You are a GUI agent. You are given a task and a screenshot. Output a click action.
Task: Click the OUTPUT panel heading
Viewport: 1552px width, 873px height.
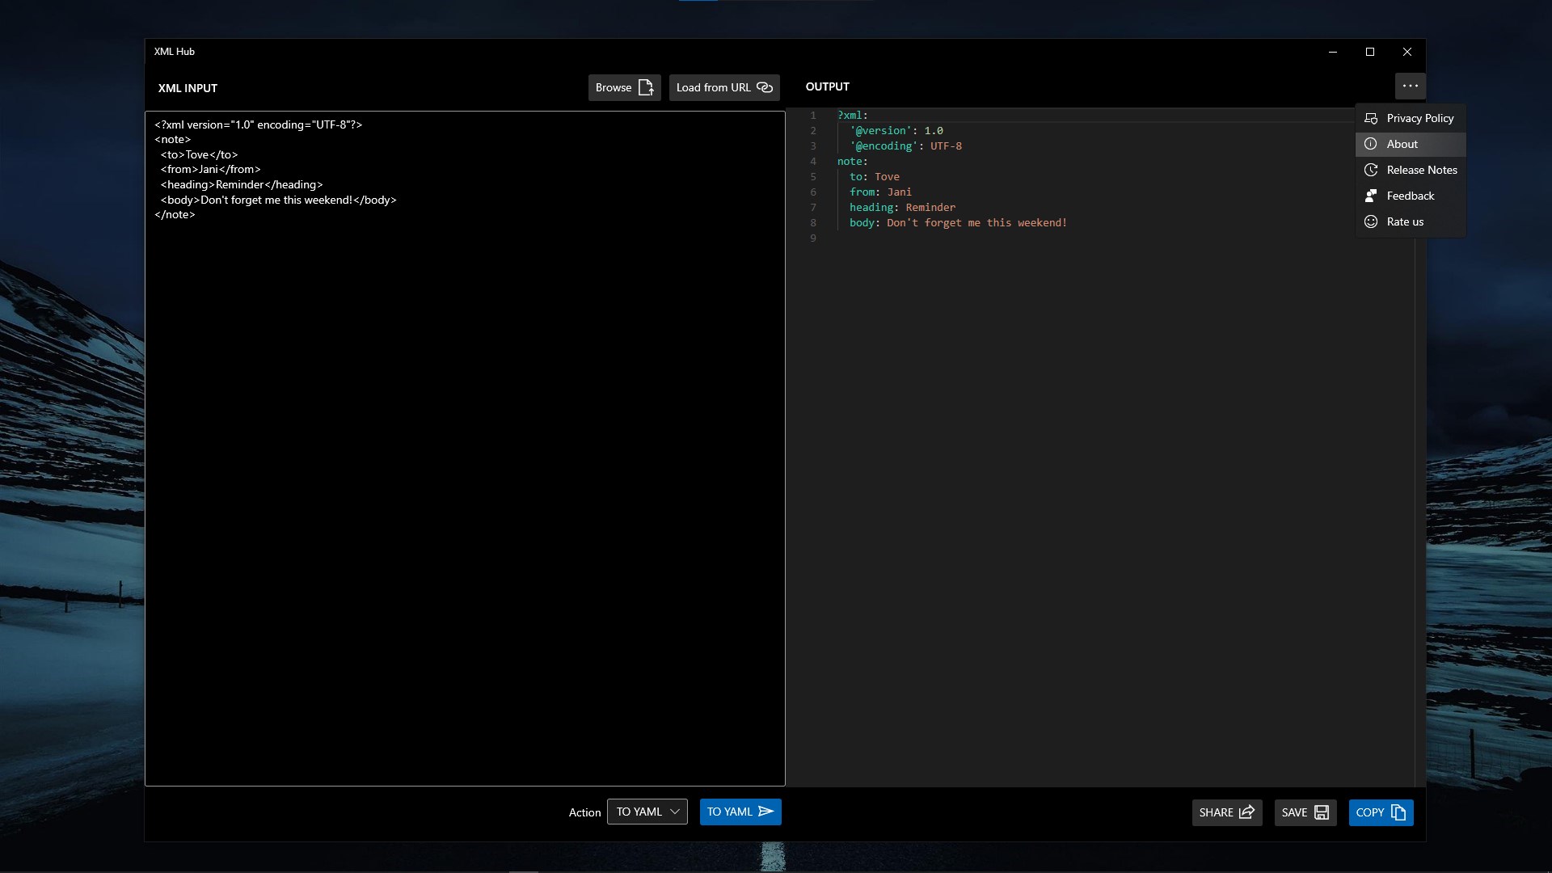828,86
